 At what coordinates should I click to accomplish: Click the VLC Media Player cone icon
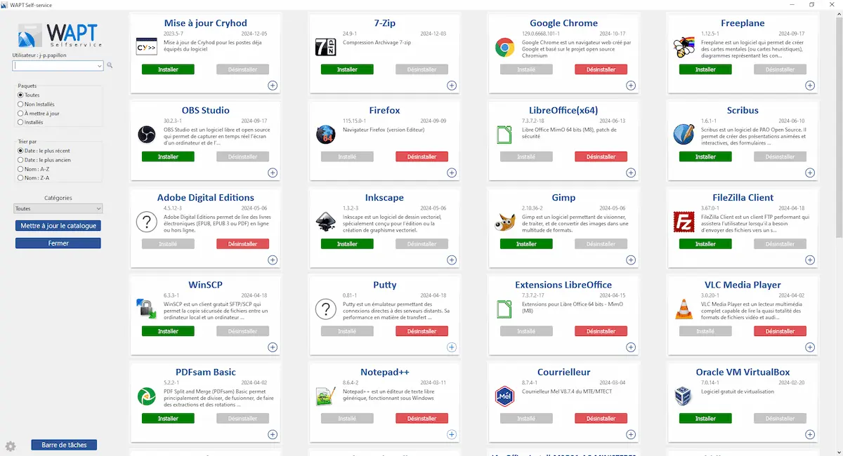(x=683, y=309)
